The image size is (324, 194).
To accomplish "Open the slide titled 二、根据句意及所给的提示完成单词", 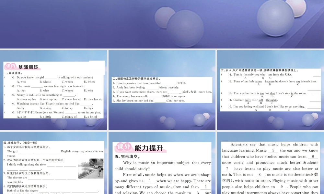I will click(x=162, y=90).
